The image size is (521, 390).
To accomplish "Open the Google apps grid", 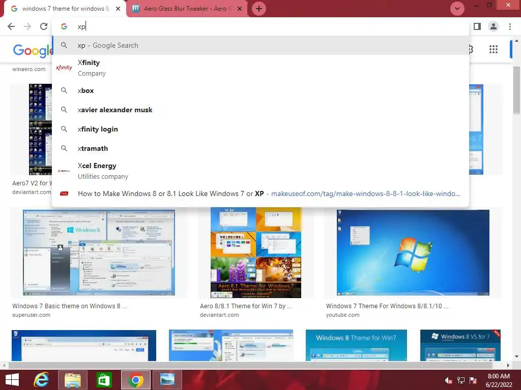I will tap(494, 49).
